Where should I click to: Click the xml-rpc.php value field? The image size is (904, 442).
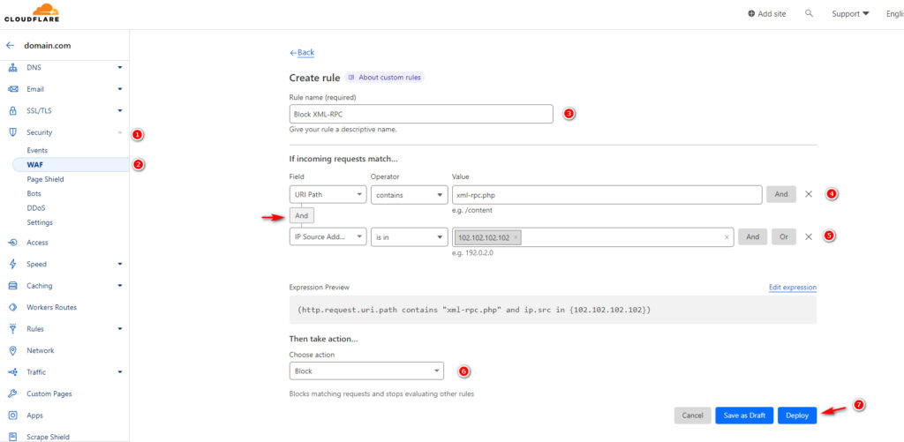point(607,195)
